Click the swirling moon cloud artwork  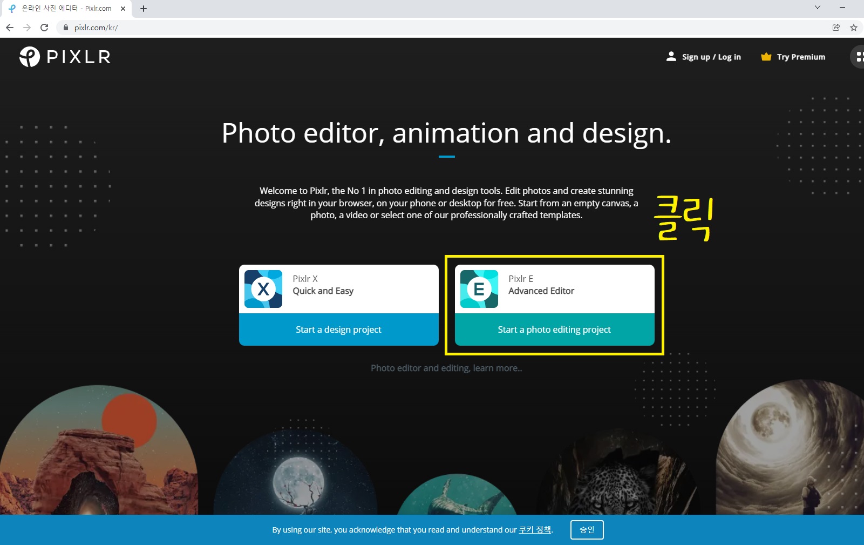790,447
